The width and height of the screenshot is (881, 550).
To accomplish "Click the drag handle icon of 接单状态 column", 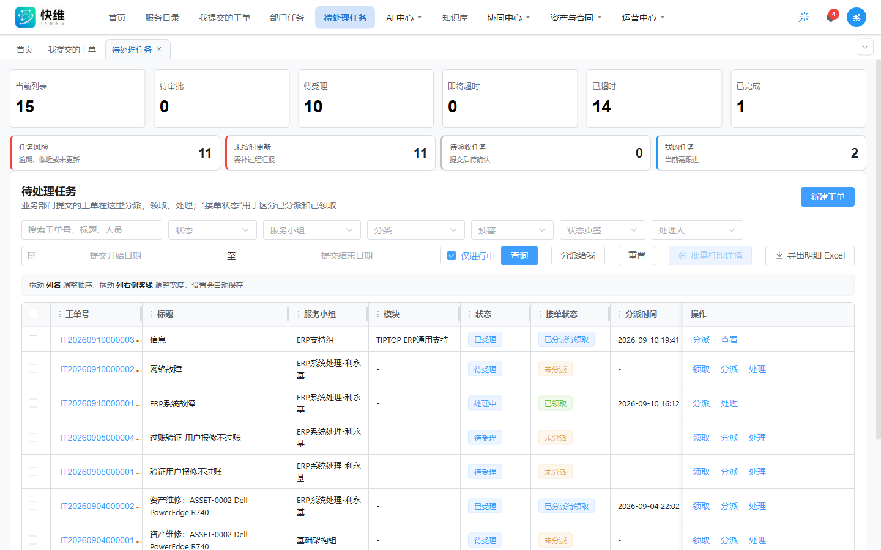I will point(540,314).
